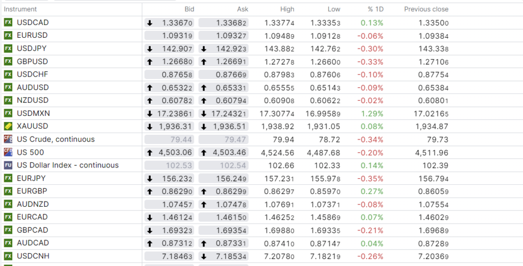This screenshot has width=523, height=266.
Task: Sort by the Bid column header
Action: (x=189, y=9)
